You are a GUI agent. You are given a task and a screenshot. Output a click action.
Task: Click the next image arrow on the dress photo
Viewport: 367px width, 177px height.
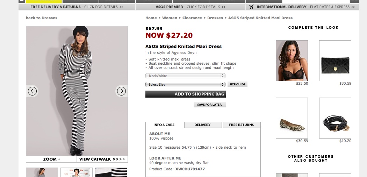pos(121,91)
